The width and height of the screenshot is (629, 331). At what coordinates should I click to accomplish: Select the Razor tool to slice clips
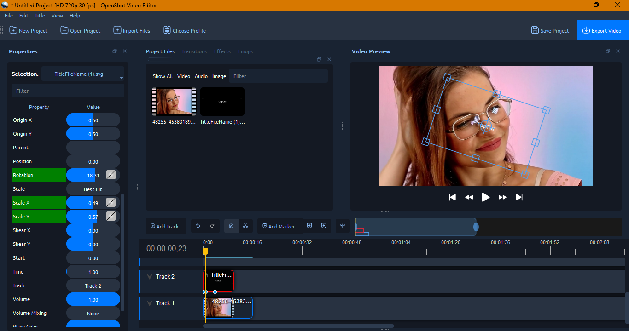tap(246, 226)
